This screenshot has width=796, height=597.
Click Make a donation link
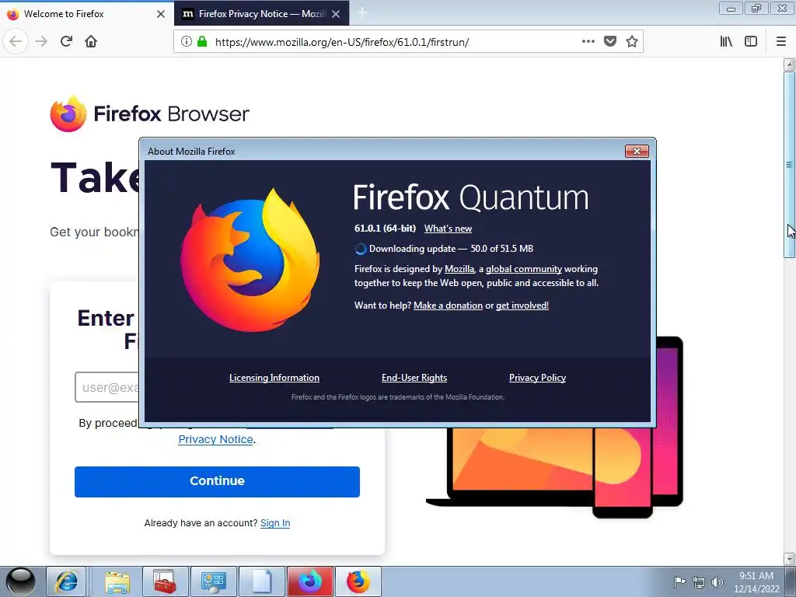pyautogui.click(x=449, y=305)
